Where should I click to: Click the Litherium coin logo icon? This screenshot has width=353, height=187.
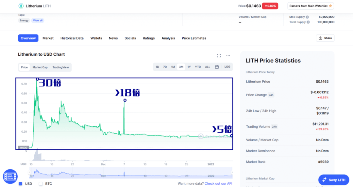pos(21,6)
